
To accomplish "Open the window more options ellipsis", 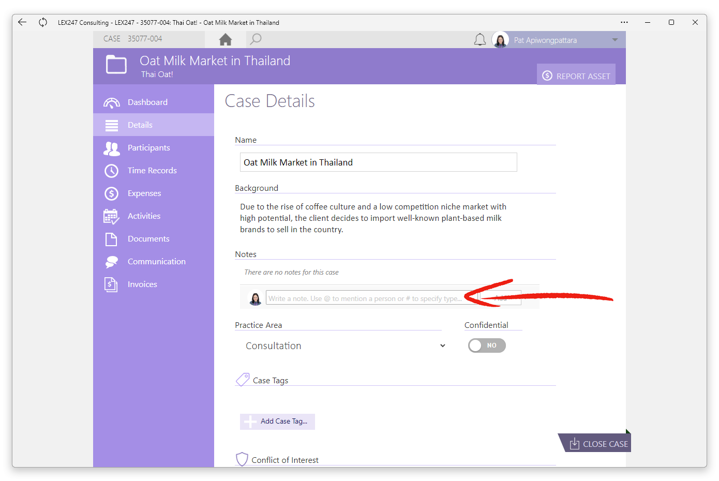I will 624,22.
